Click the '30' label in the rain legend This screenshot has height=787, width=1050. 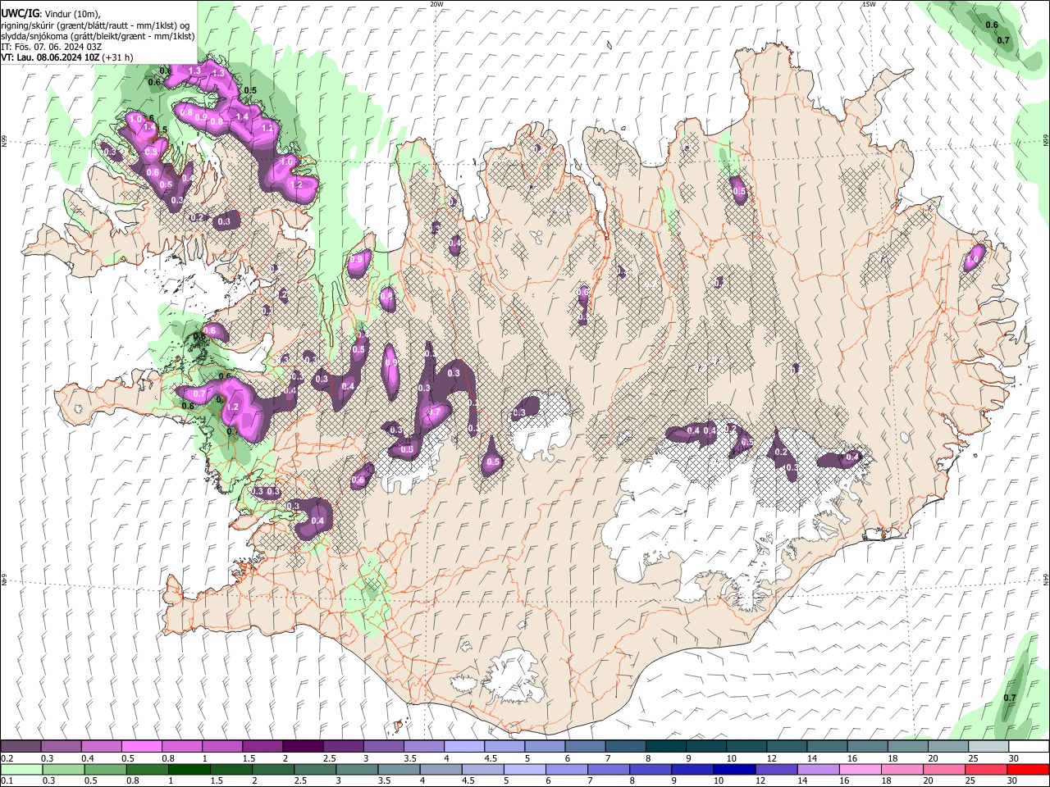1013,780
